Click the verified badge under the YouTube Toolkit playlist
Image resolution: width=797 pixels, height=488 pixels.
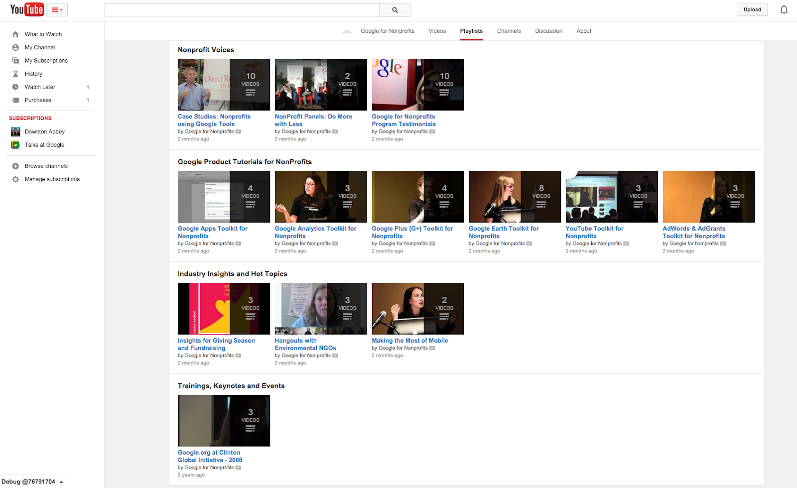[626, 244]
